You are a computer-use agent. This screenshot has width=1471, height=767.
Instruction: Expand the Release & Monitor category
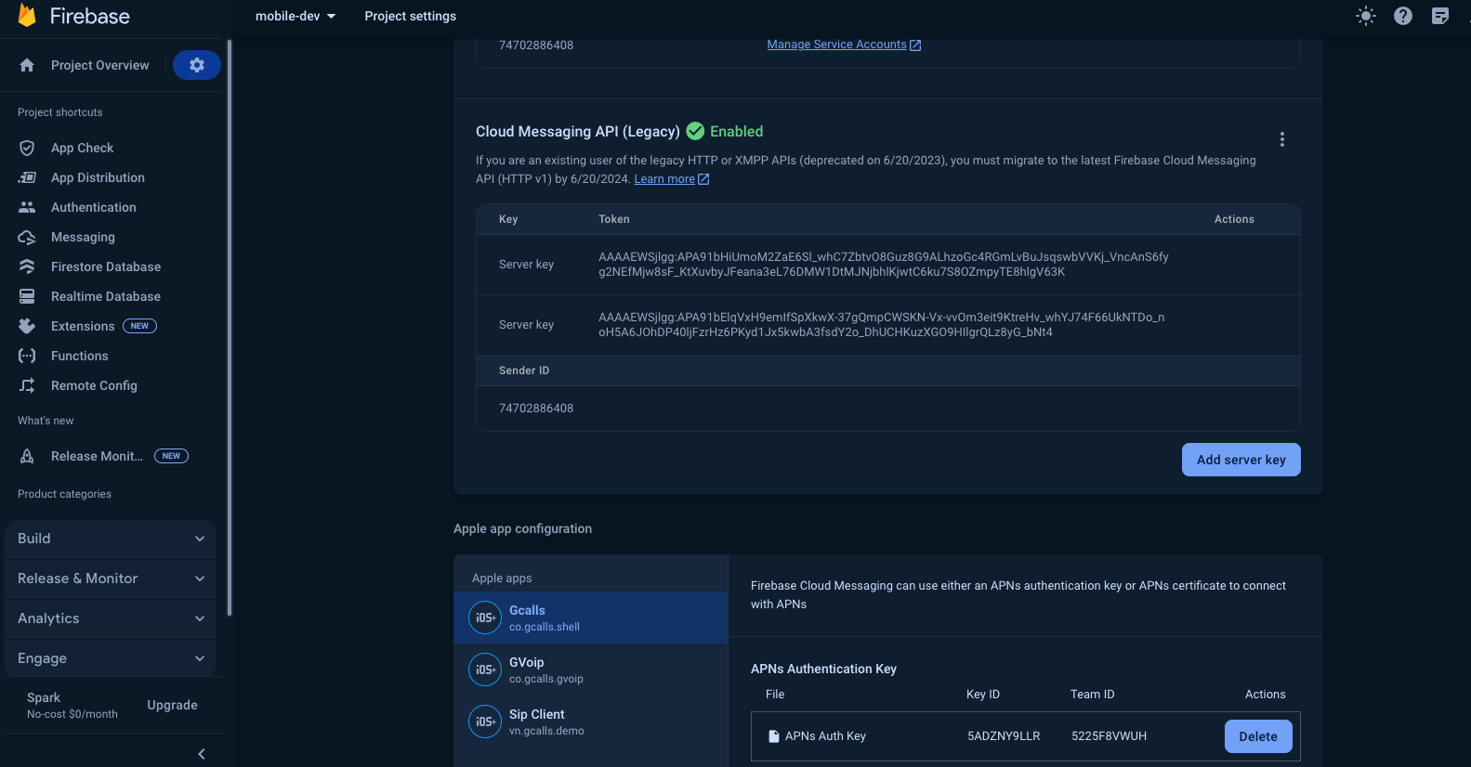(x=111, y=578)
